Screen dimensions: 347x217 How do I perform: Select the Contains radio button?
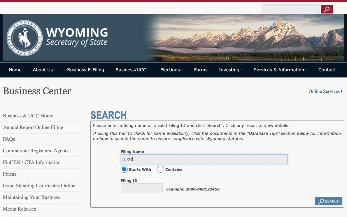pyautogui.click(x=160, y=169)
